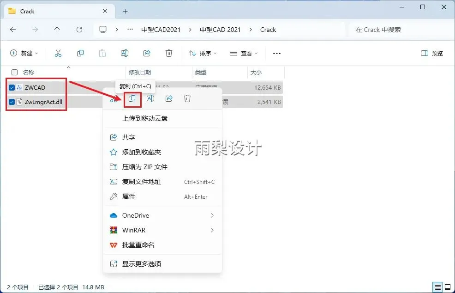Open the 新建 dropdown
The image size is (455, 293).
coord(24,53)
